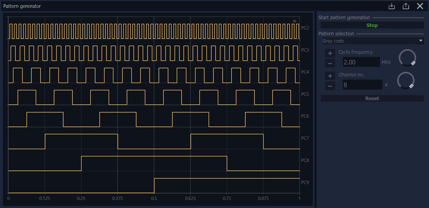Decrease channel number with minus button

click(x=330, y=86)
